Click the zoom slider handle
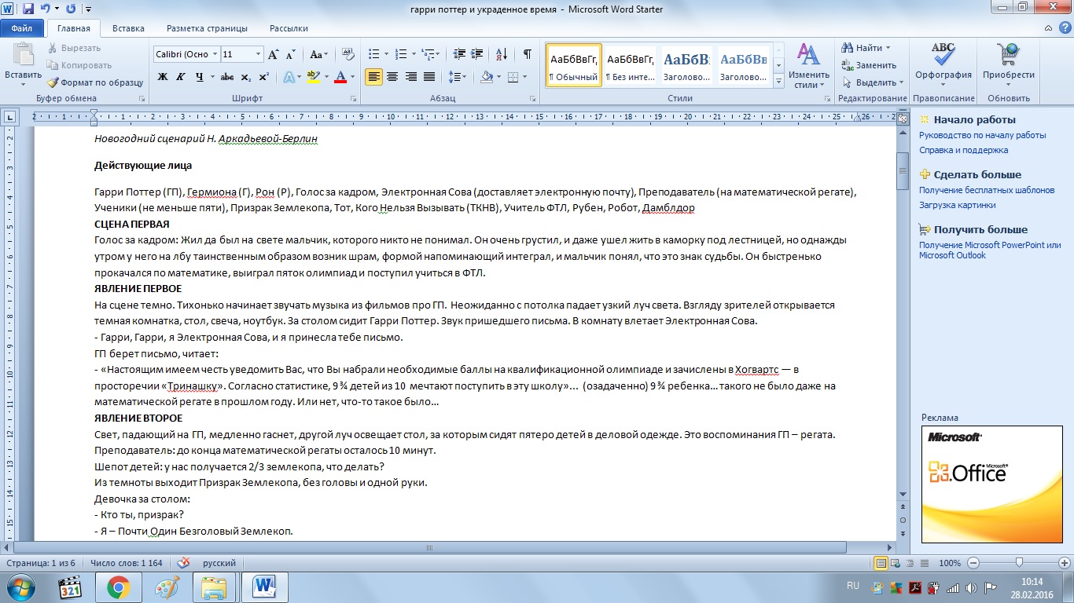This screenshot has height=603, width=1074. point(1020,563)
